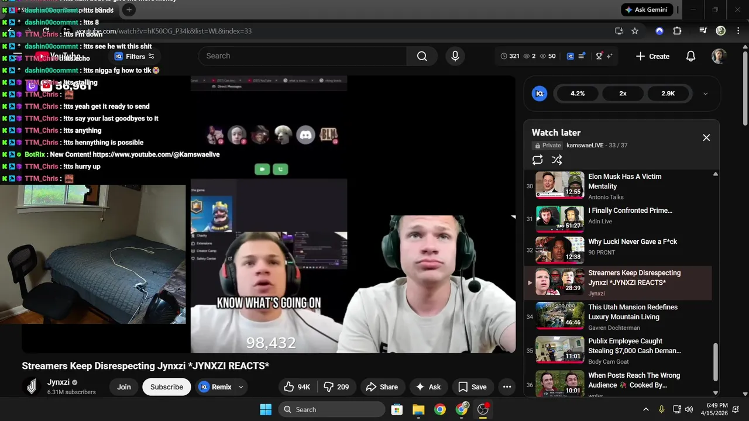This screenshot has height=421, width=749.
Task: Open the vidIQ list icon in the stats bar
Action: [582, 56]
